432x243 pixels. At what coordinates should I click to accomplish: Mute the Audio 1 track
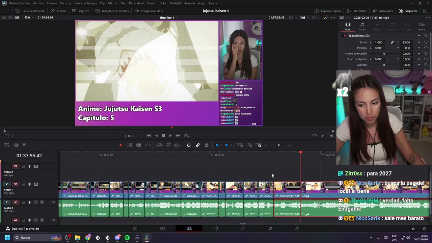[x=42, y=202]
